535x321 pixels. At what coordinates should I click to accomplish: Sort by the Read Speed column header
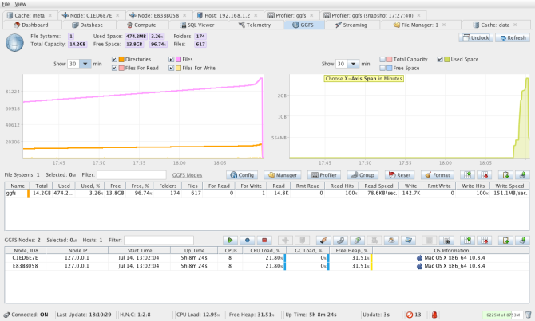click(378, 186)
